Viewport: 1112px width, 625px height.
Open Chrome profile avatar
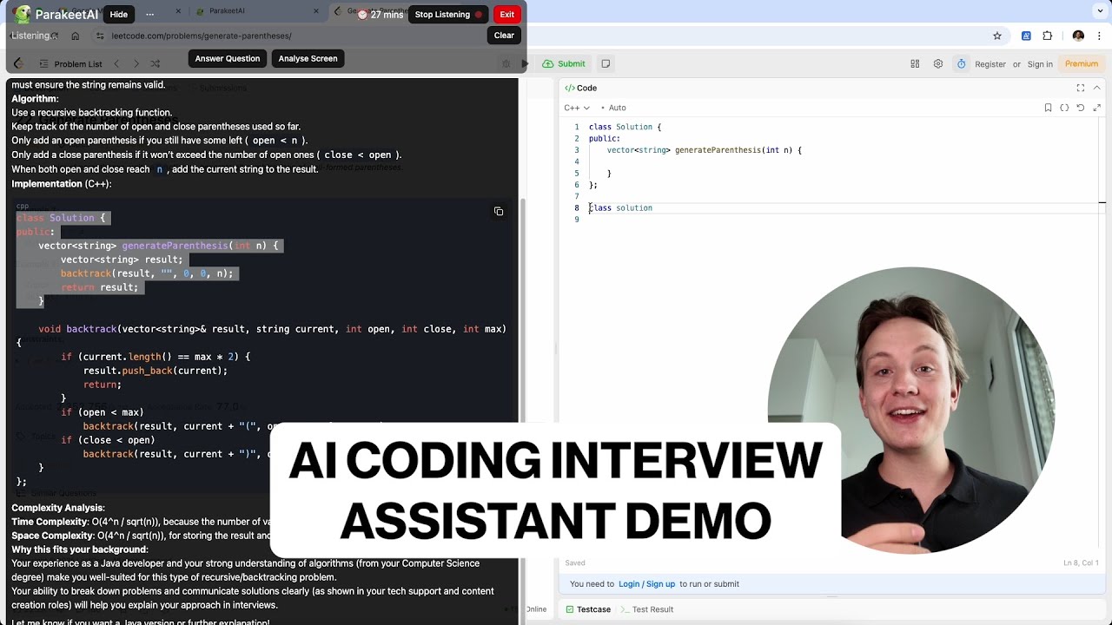click(x=1078, y=36)
